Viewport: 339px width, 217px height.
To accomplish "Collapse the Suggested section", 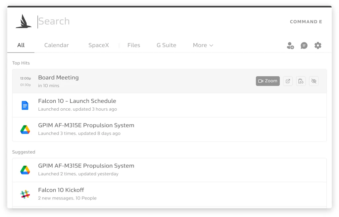I will pyautogui.click(x=24, y=152).
